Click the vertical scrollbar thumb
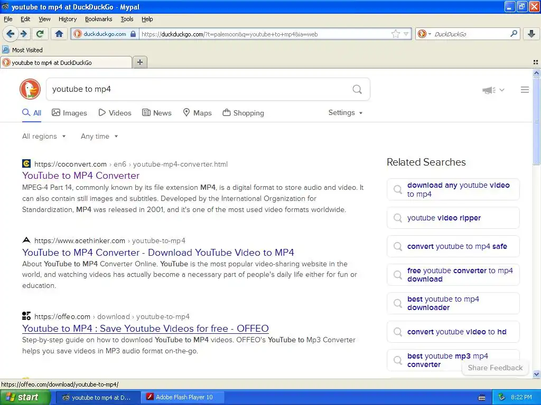The height and width of the screenshot is (405, 541). [536, 121]
